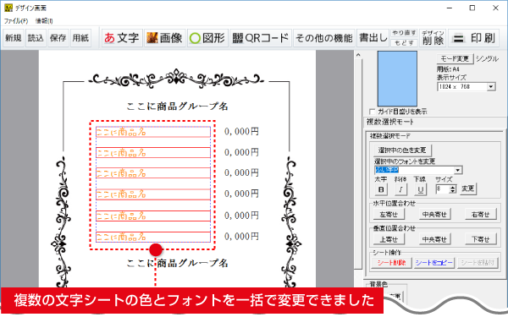Increase font size with stepper arrow
508x317 pixels.
point(453,187)
